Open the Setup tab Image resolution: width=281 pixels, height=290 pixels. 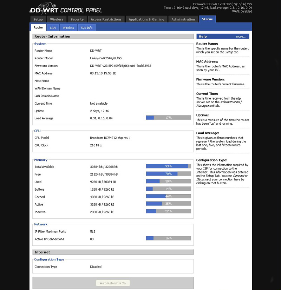click(38, 19)
